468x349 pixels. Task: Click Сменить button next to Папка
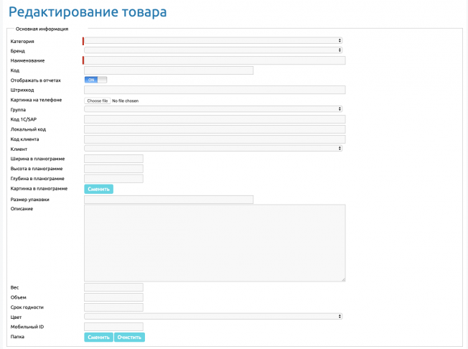[x=98, y=337]
